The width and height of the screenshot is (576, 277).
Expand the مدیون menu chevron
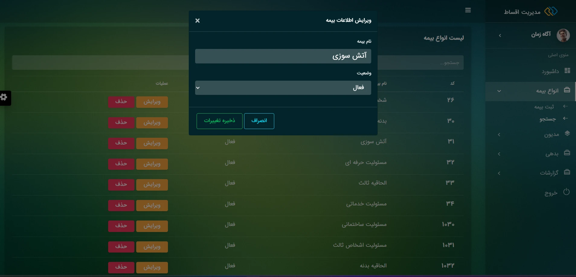(499, 135)
